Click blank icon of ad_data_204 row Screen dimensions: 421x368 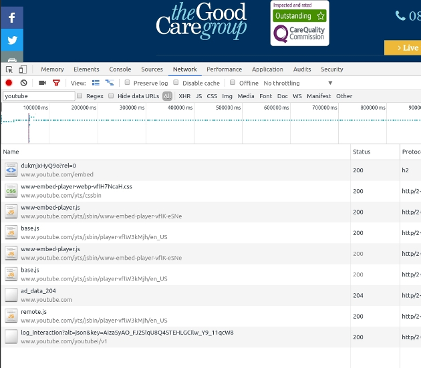tap(11, 295)
